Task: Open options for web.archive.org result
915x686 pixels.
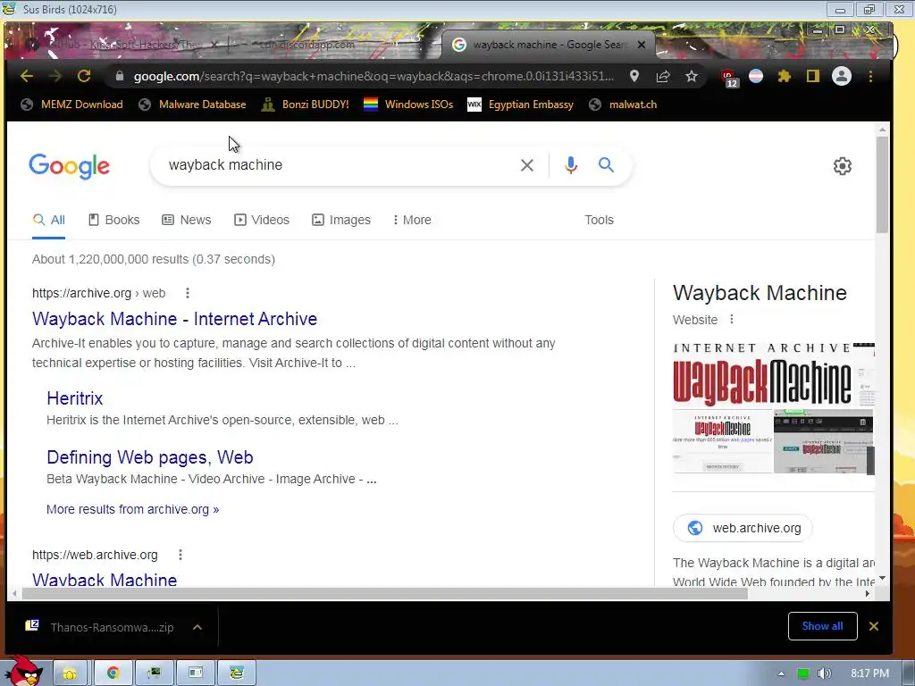Action: pyautogui.click(x=180, y=555)
